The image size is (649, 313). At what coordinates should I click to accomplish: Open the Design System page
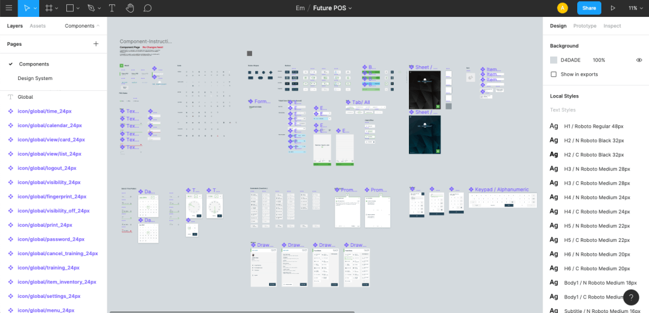click(35, 78)
